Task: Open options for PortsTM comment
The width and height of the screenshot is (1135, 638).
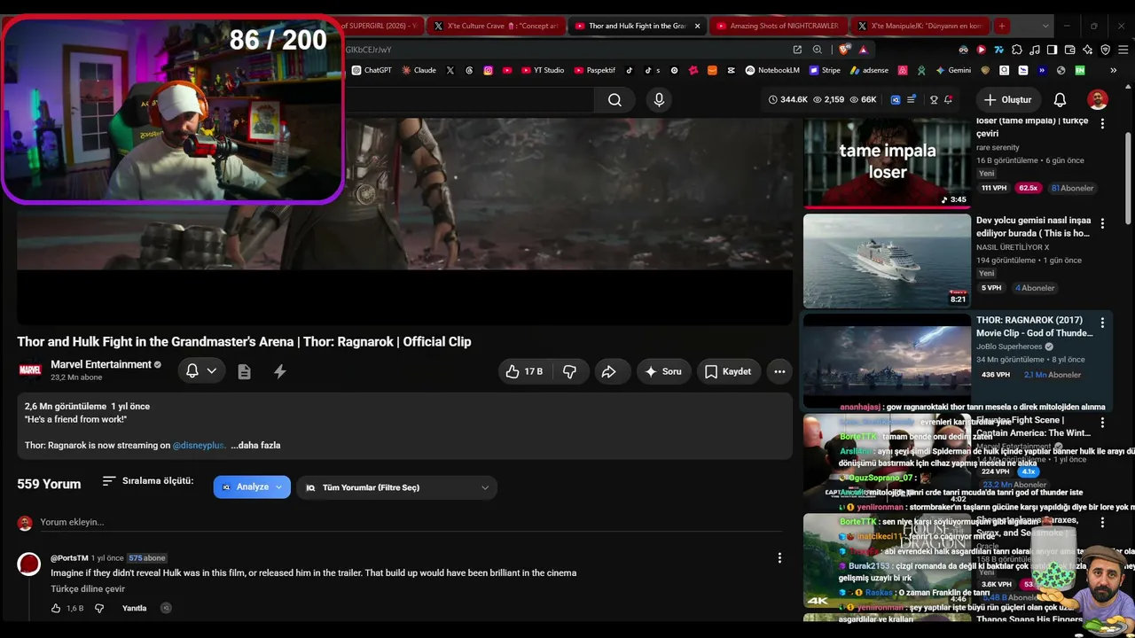Action: [779, 558]
